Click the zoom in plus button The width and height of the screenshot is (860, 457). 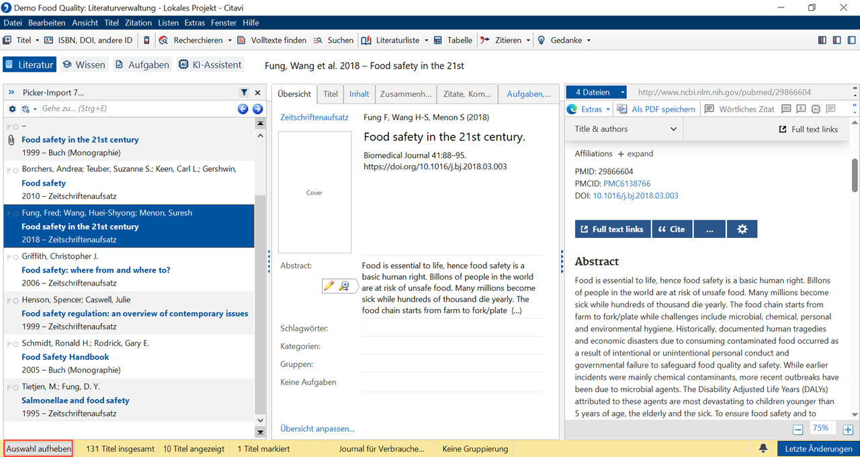click(848, 430)
